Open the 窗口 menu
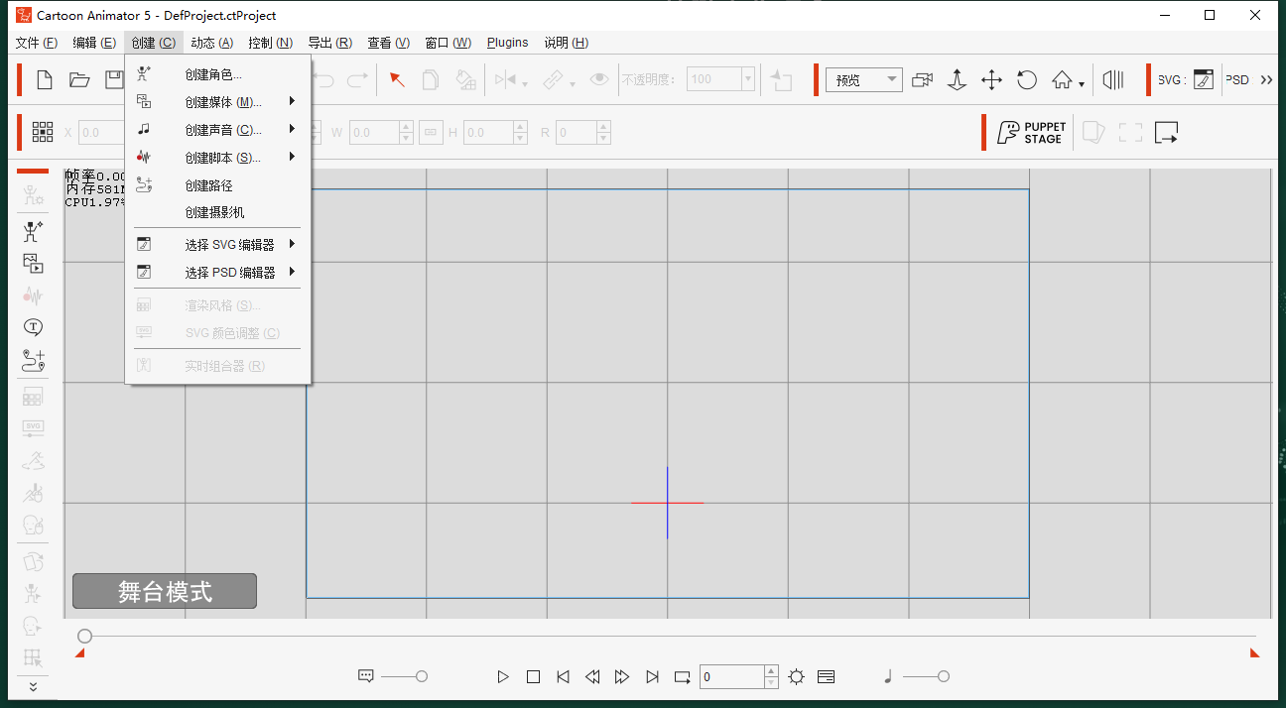1286x708 pixels. 449,43
